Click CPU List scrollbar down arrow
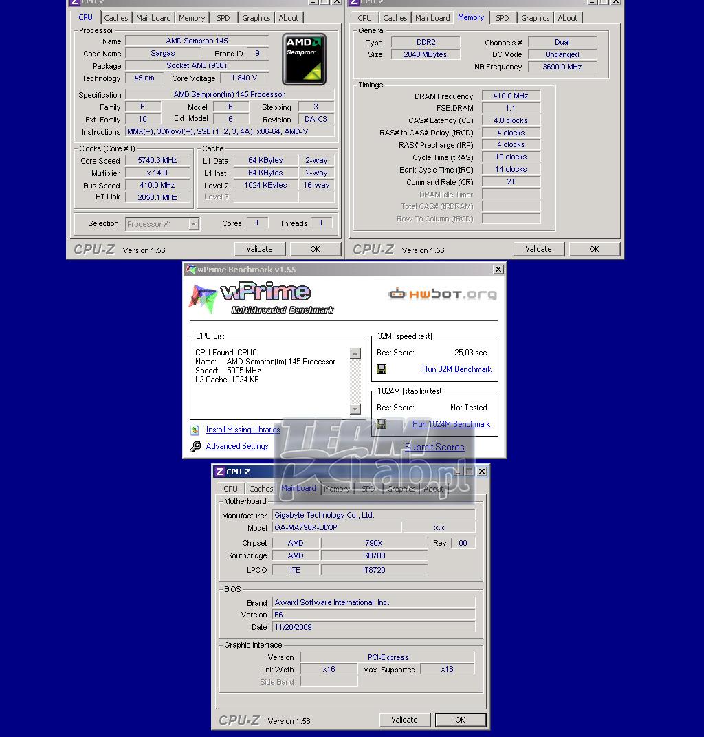The width and height of the screenshot is (704, 737). tap(355, 409)
